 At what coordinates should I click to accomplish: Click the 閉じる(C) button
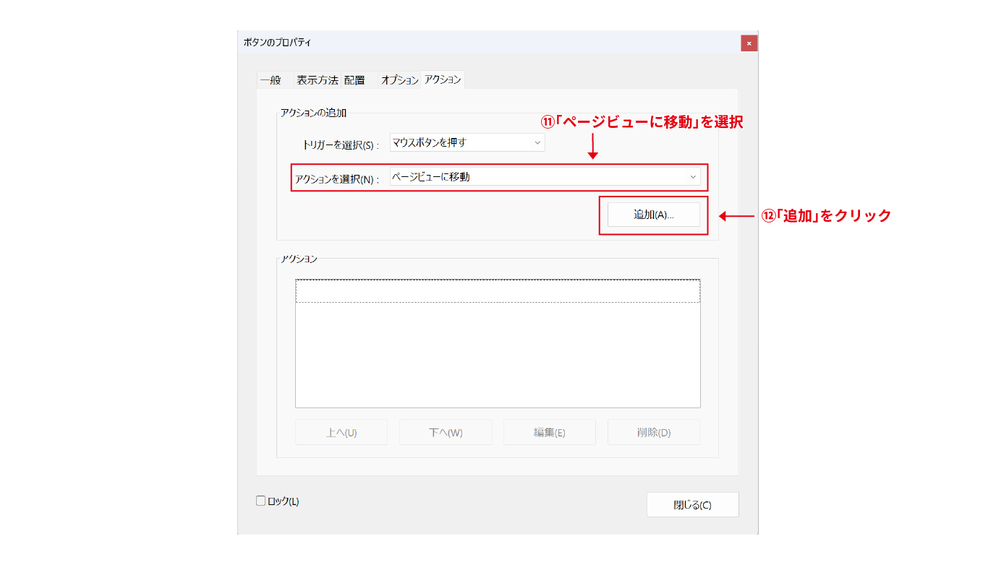[x=692, y=505]
